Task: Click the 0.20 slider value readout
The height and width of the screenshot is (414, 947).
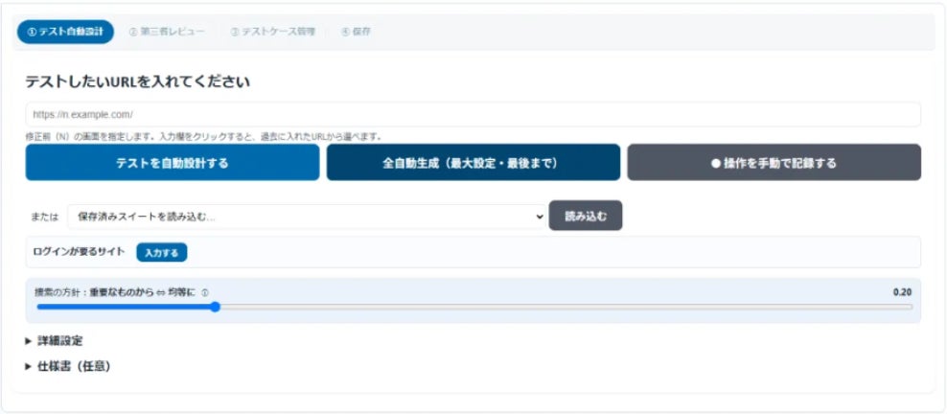Action: click(x=902, y=292)
